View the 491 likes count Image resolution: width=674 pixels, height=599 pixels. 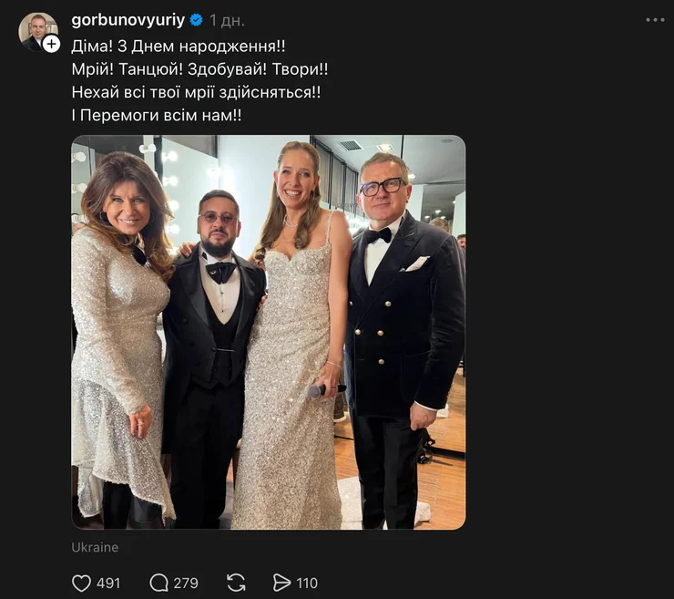point(108,583)
